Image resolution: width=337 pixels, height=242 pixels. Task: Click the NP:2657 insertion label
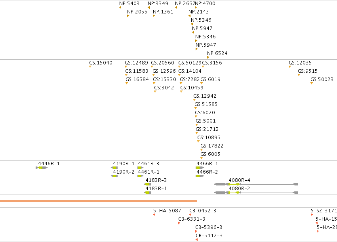[185, 4]
